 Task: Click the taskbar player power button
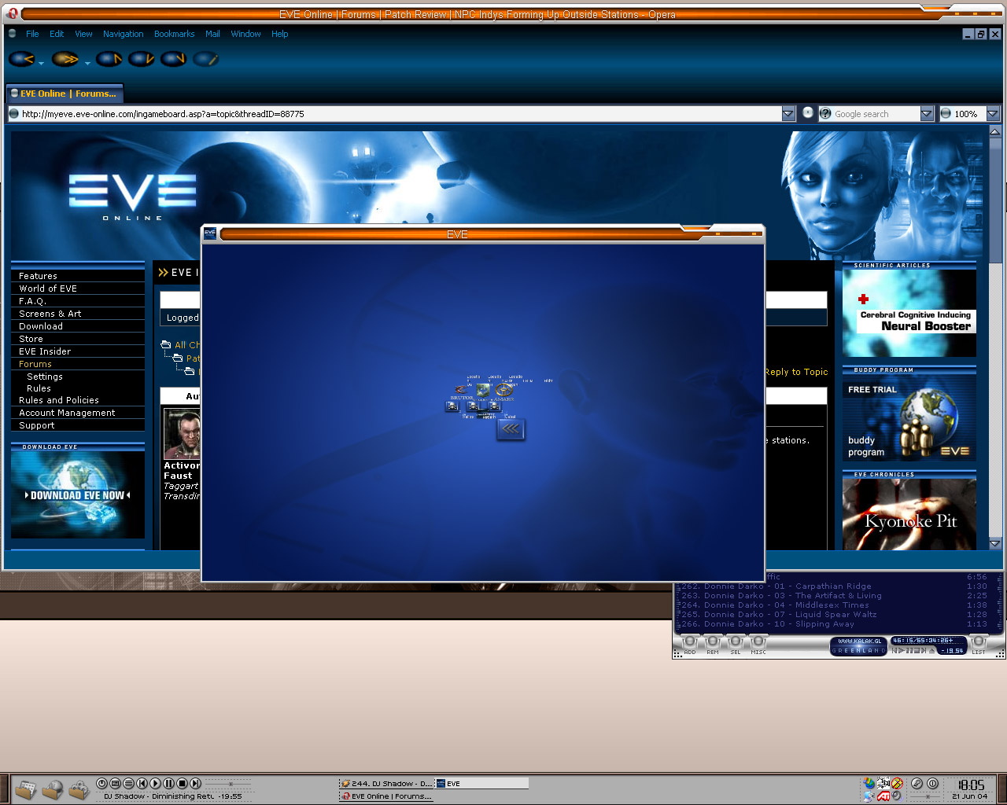101,783
